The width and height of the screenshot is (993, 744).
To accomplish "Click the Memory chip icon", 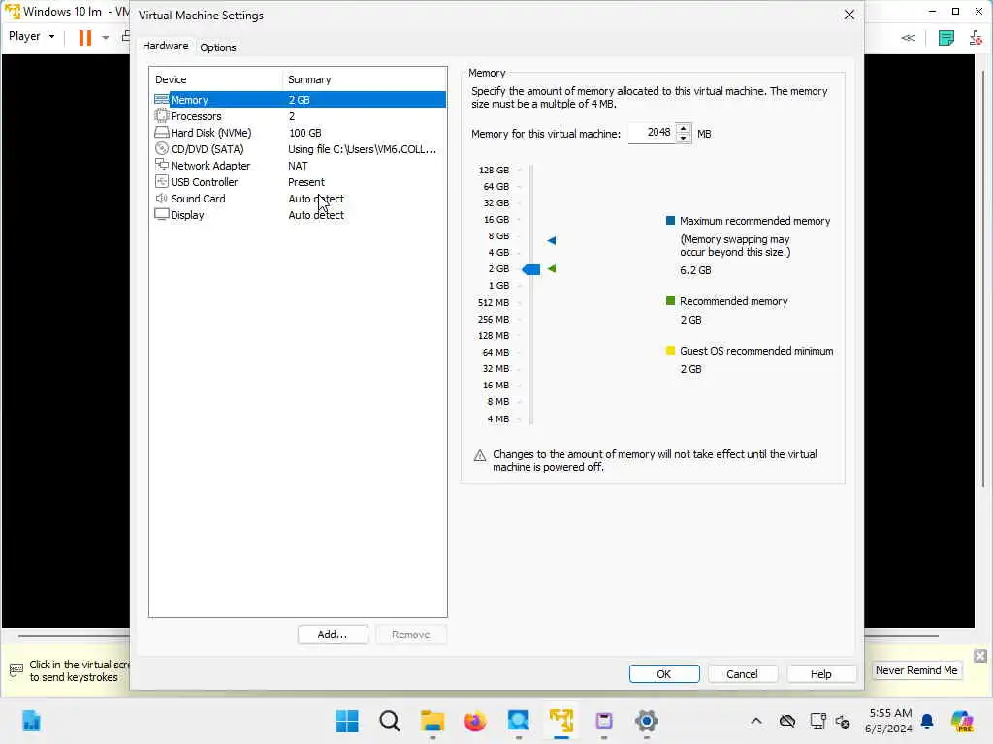I will tap(162, 100).
